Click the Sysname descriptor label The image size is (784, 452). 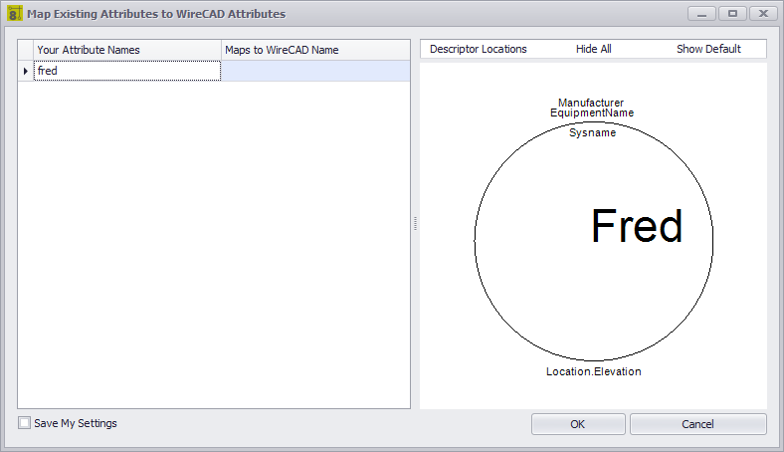[x=593, y=132]
